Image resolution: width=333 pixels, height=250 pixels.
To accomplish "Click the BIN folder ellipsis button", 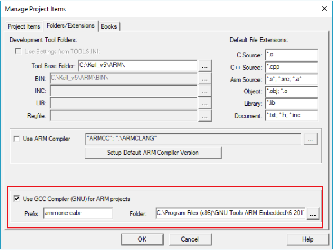I will (205, 79).
